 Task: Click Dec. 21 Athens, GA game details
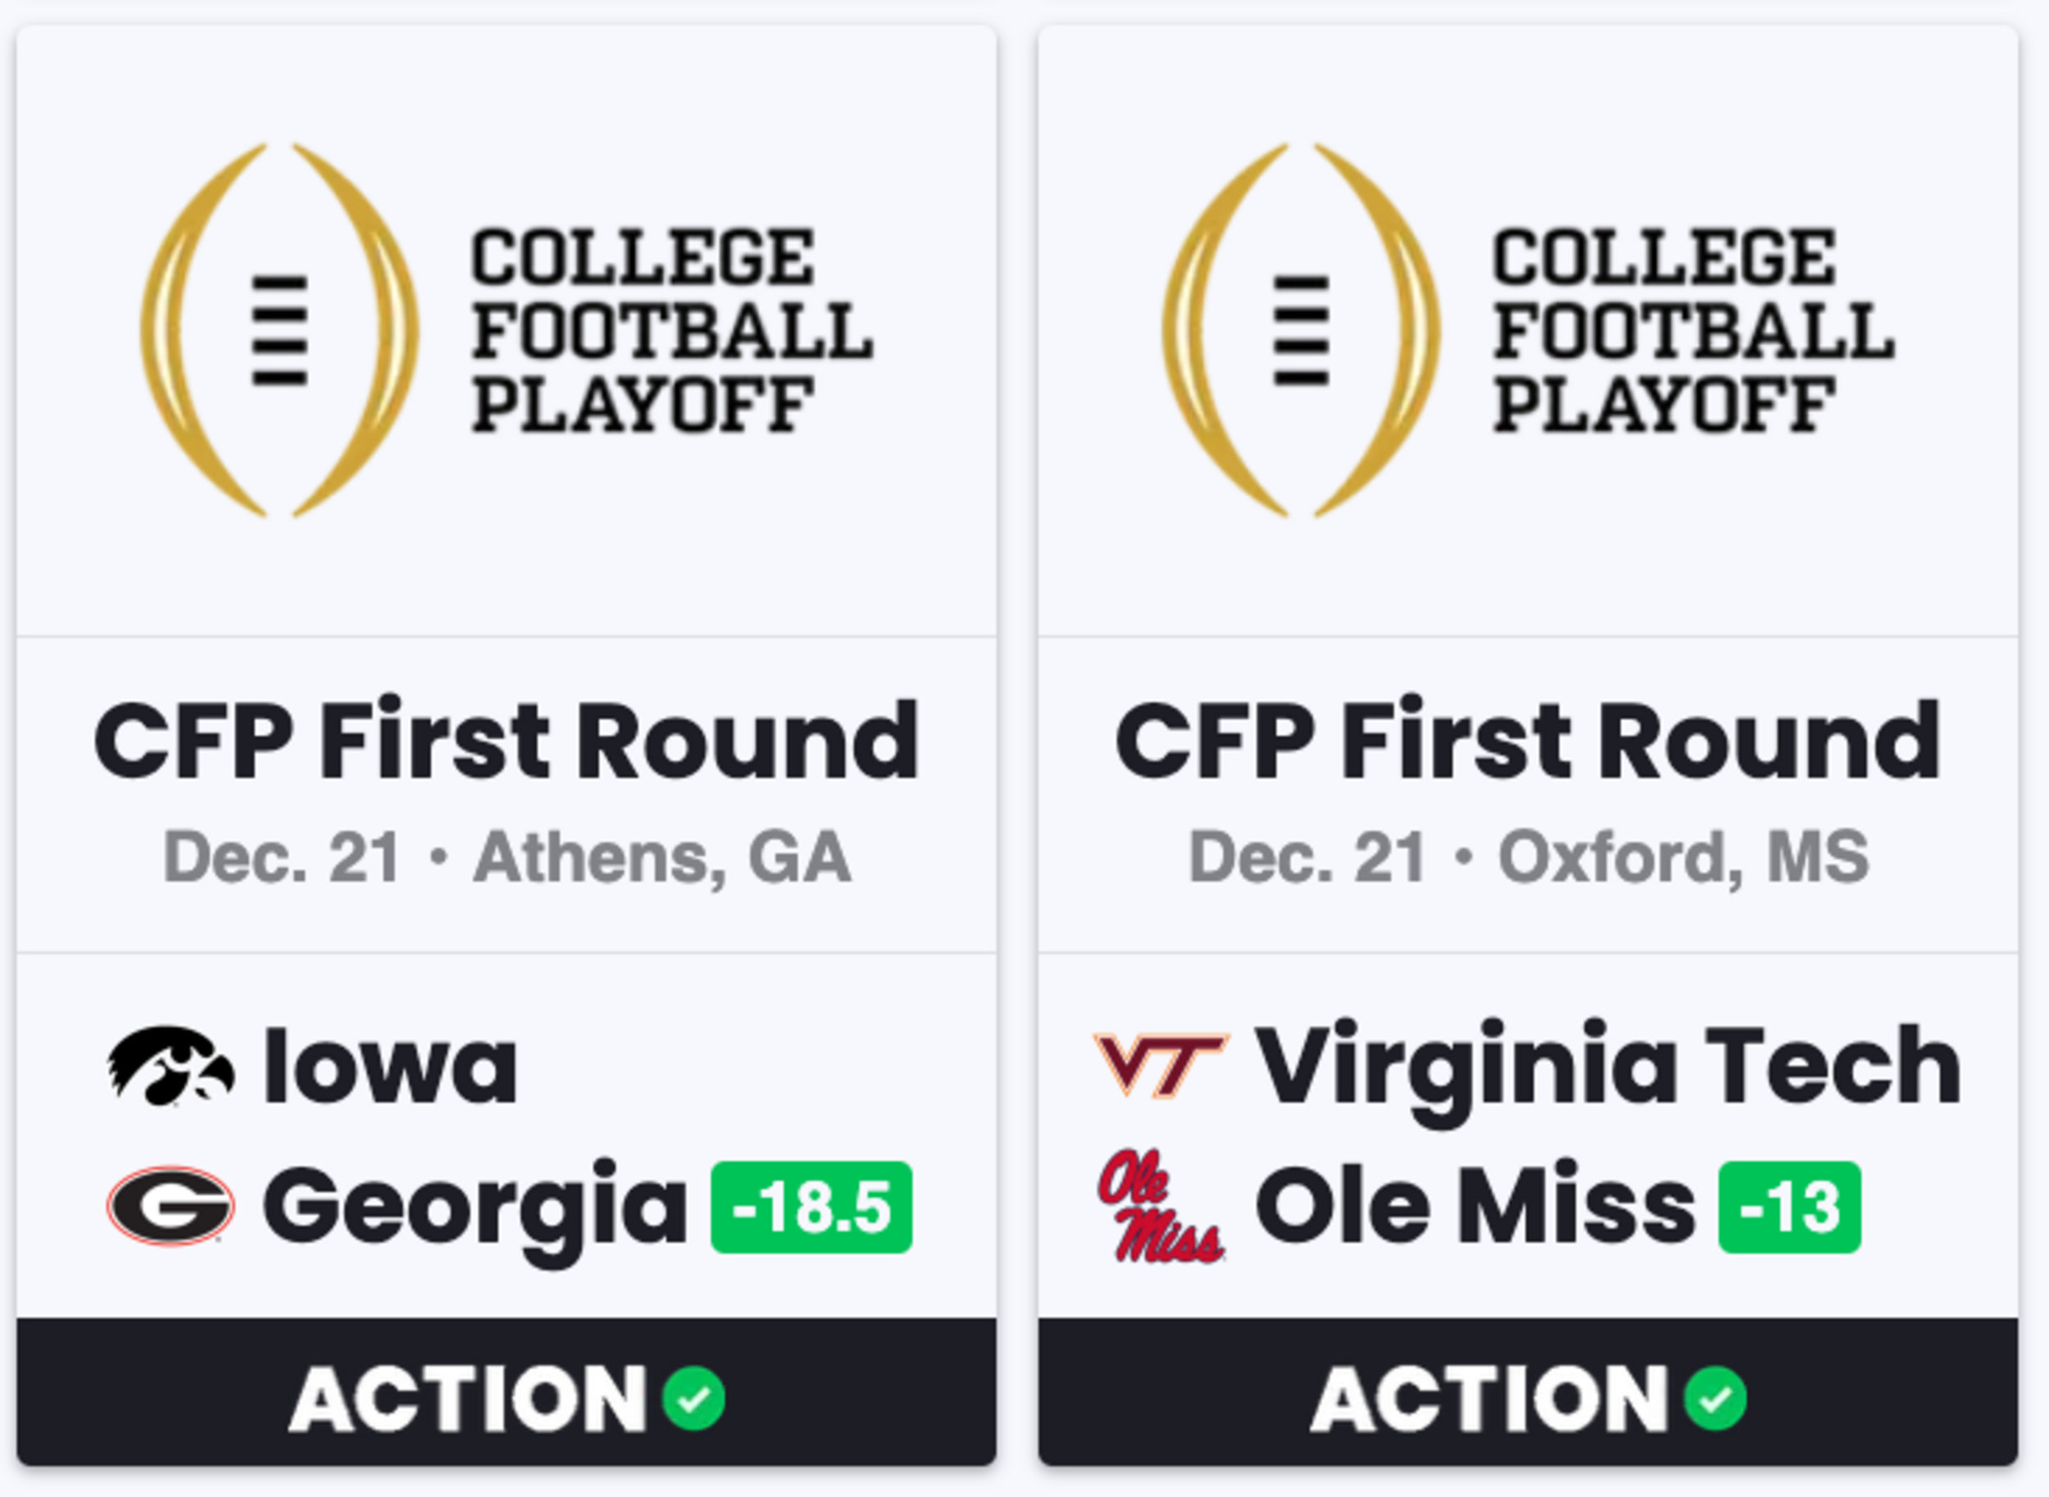(x=507, y=857)
